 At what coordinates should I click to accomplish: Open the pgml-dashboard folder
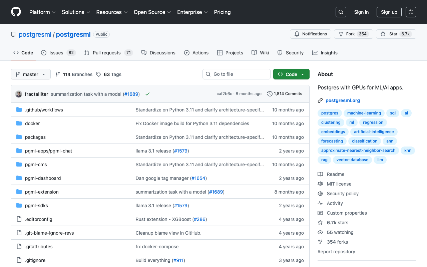point(43,178)
